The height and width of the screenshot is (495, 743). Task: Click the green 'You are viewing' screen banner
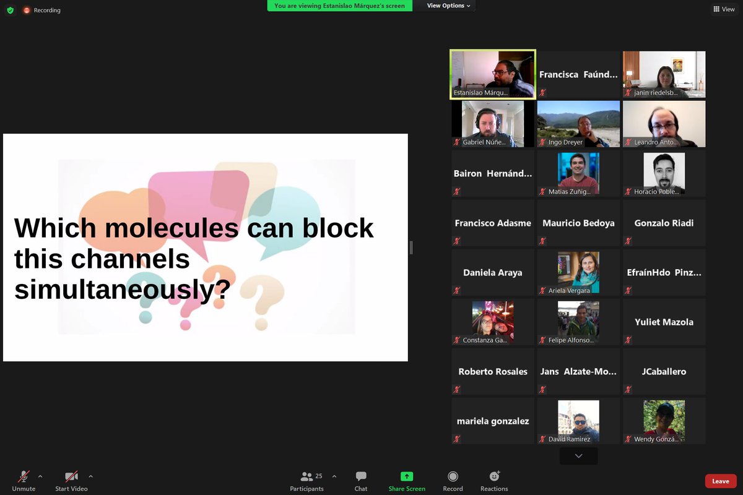(x=339, y=6)
